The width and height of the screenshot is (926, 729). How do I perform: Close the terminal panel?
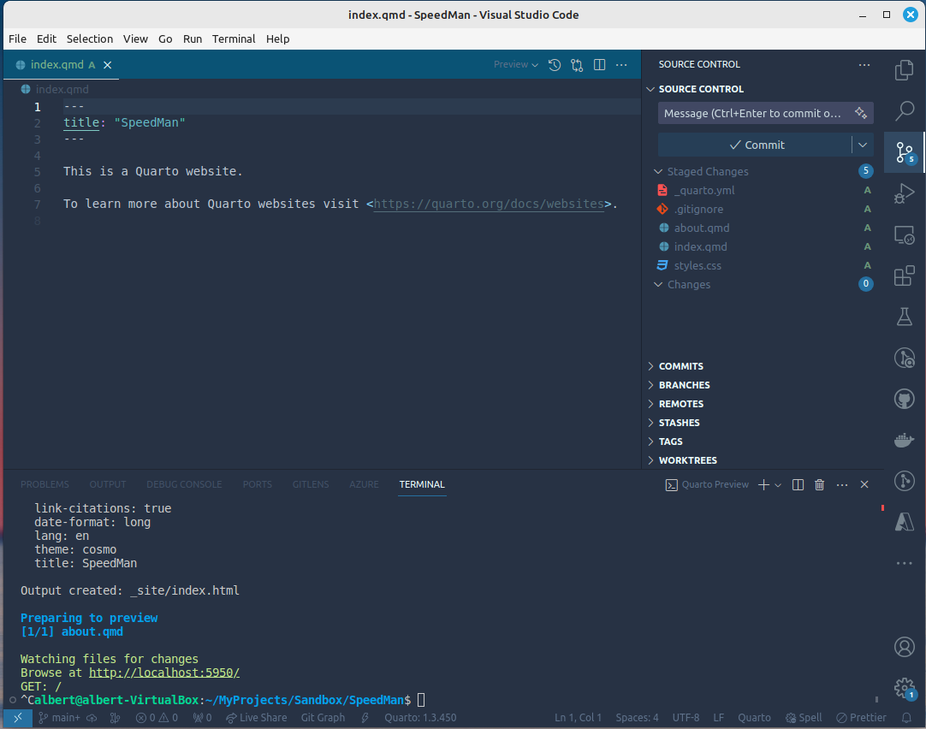click(864, 484)
